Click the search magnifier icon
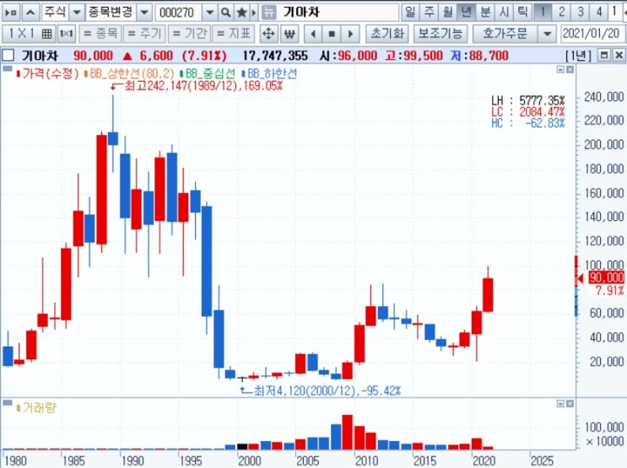Viewport: 627px width, 468px height. (x=226, y=13)
